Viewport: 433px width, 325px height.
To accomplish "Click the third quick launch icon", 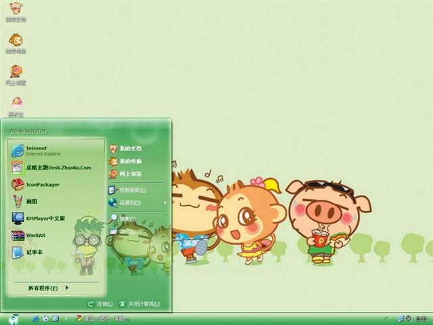I will pyautogui.click(x=55, y=319).
